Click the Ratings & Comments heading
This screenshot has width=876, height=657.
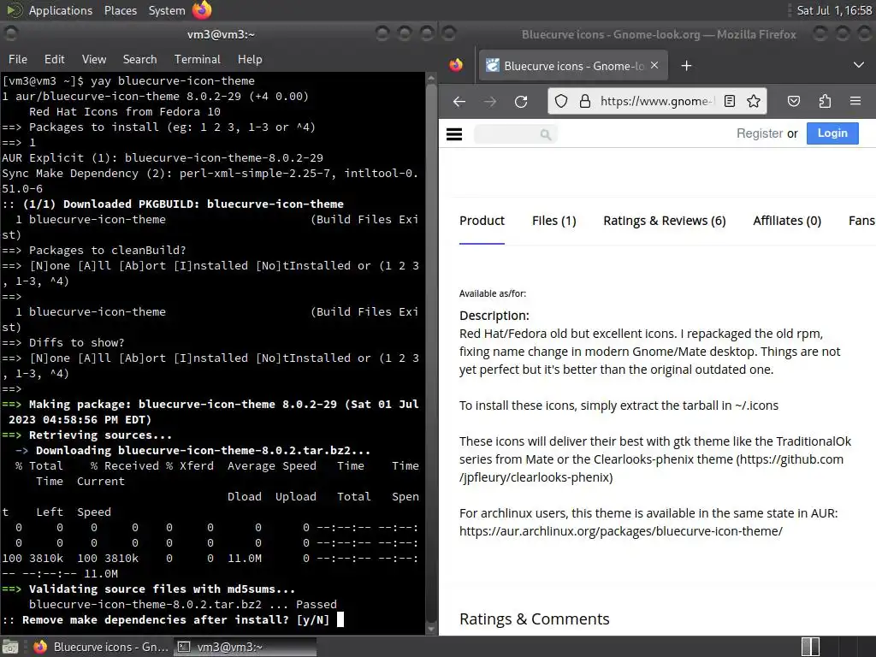534,619
